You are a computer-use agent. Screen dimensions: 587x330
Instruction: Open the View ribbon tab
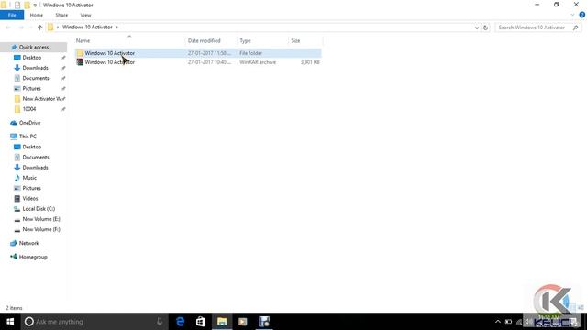pyautogui.click(x=85, y=16)
